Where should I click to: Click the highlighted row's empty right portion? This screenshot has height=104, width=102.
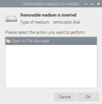[73, 41]
